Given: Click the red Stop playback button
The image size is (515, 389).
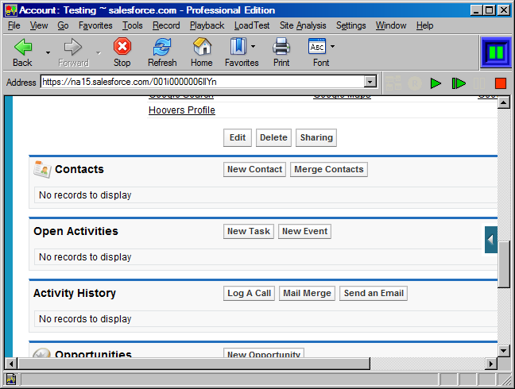Looking at the screenshot, I should [x=501, y=83].
